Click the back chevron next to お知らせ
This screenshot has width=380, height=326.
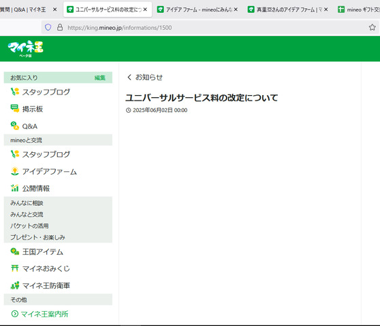pyautogui.click(x=129, y=77)
